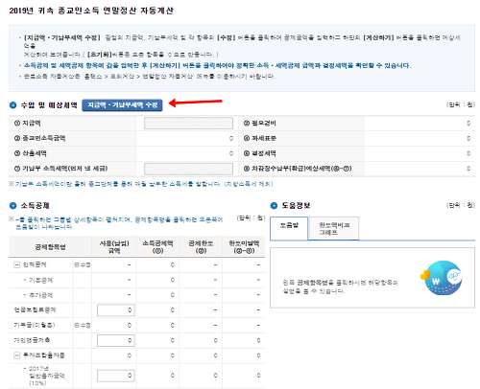Open 수정 for the 기부금(이월분) row
Screen dimensions: 480x389
click(83, 325)
